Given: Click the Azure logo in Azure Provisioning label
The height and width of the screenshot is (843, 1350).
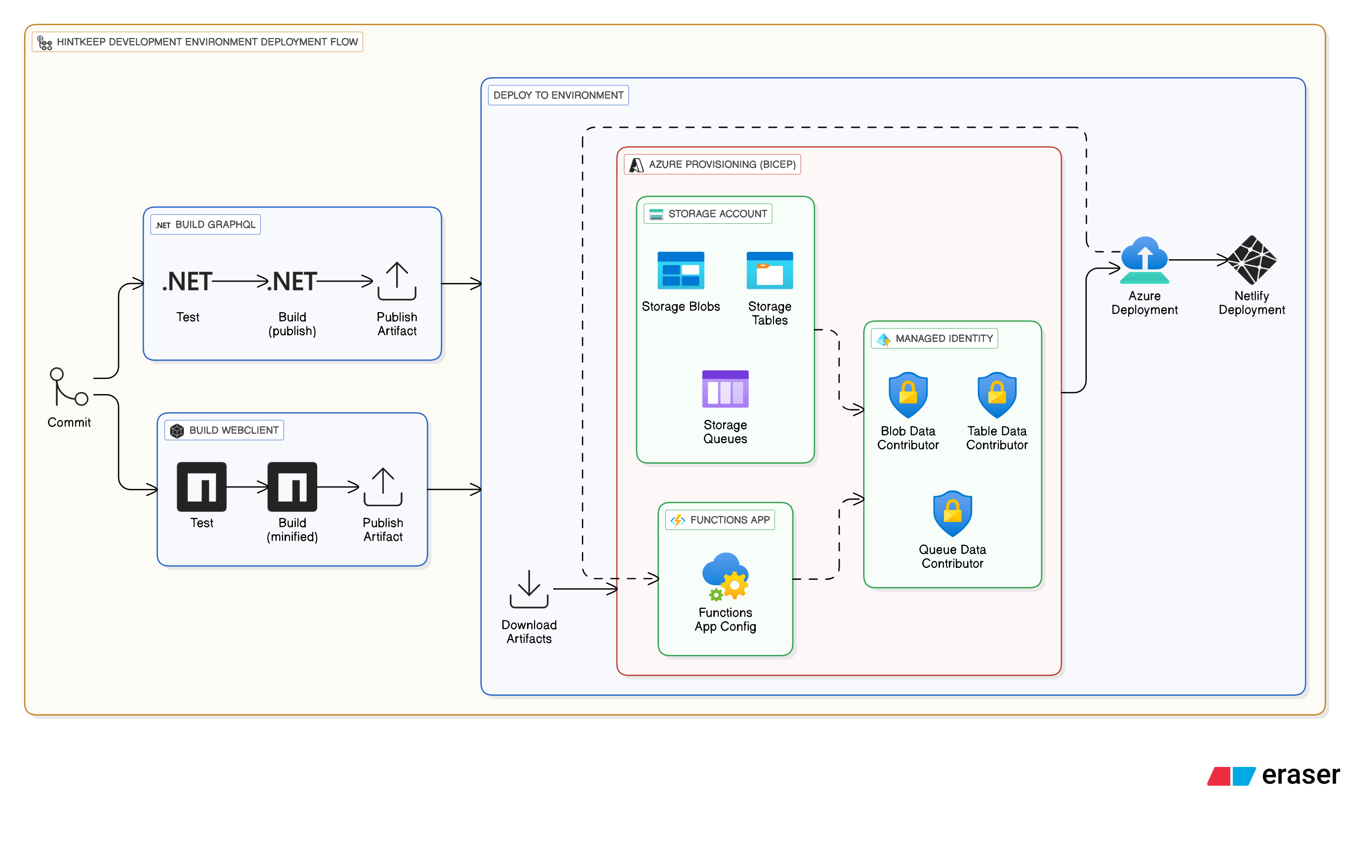Looking at the screenshot, I should (637, 165).
